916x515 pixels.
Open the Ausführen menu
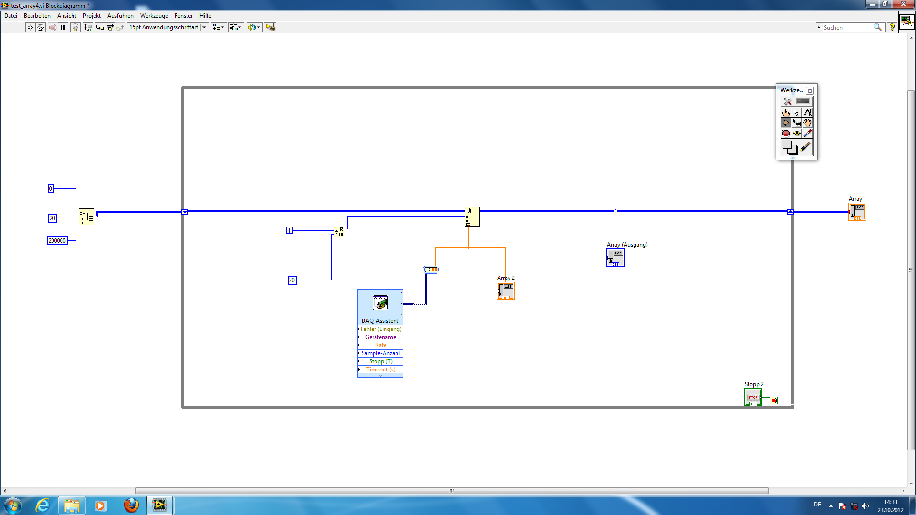120,16
